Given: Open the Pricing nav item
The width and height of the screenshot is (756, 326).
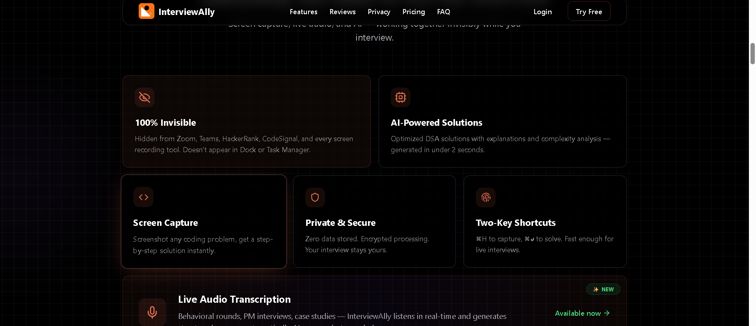Looking at the screenshot, I should (x=414, y=12).
